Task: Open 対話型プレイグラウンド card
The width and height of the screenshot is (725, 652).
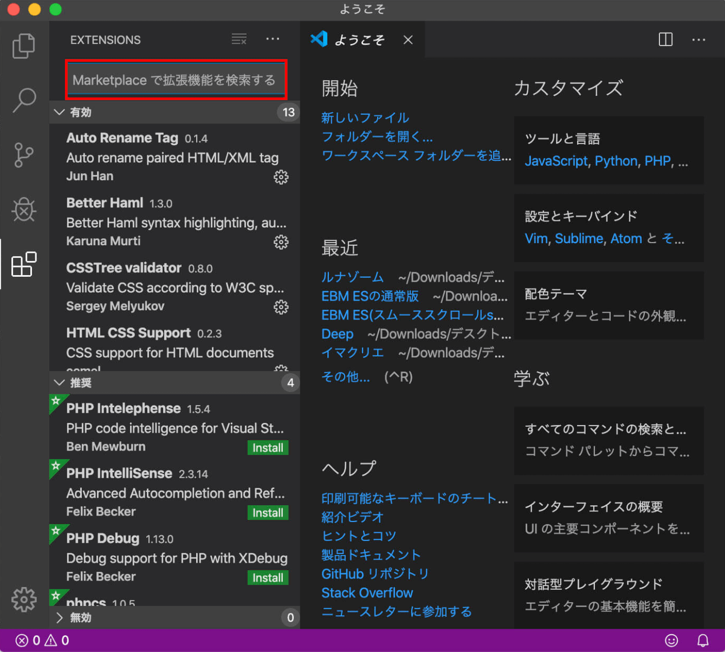Action: 609,594
